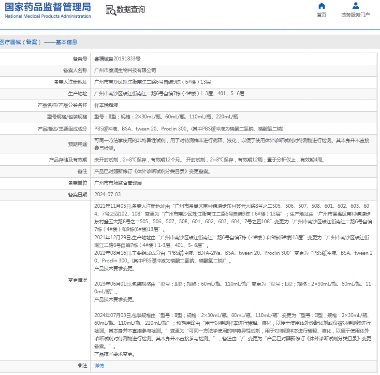Select the 备注 remark about 体外诊断试剂分类目录
Image resolution: width=380 pixels, height=375 pixels.
[152, 172]
